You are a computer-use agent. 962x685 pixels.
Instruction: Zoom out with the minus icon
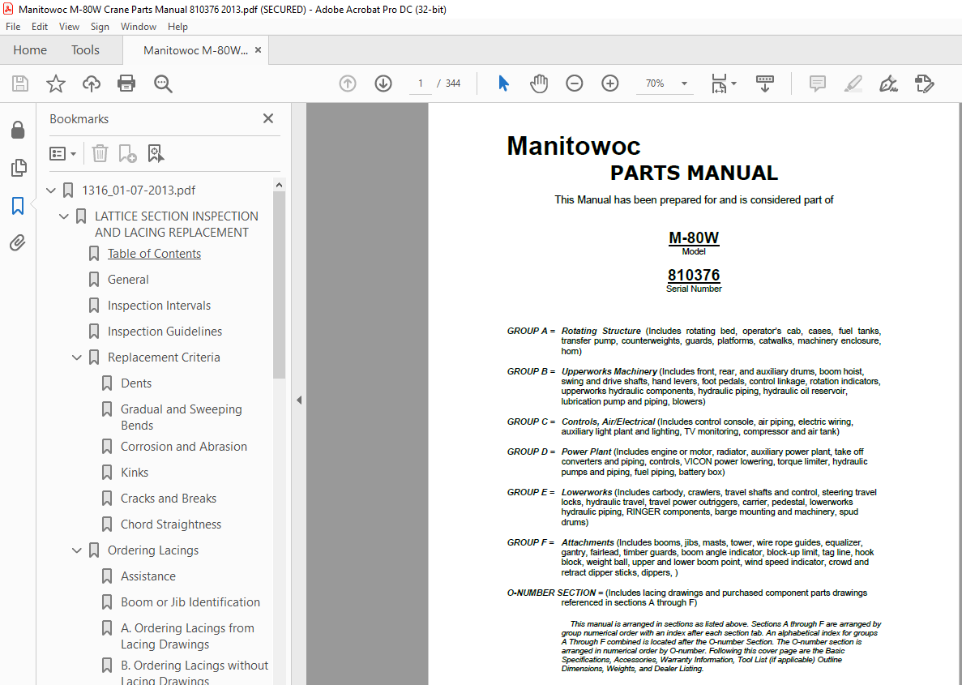pos(575,83)
